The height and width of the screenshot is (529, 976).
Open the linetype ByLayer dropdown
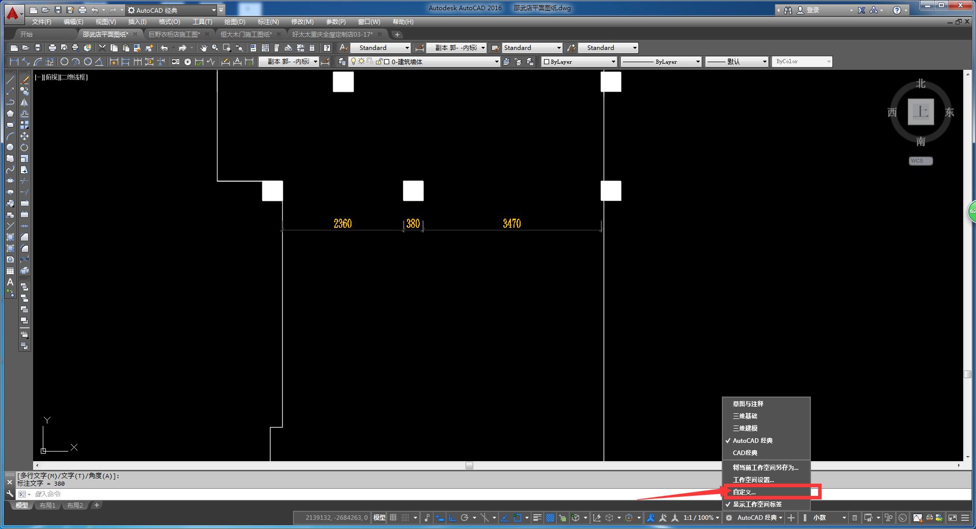(661, 62)
